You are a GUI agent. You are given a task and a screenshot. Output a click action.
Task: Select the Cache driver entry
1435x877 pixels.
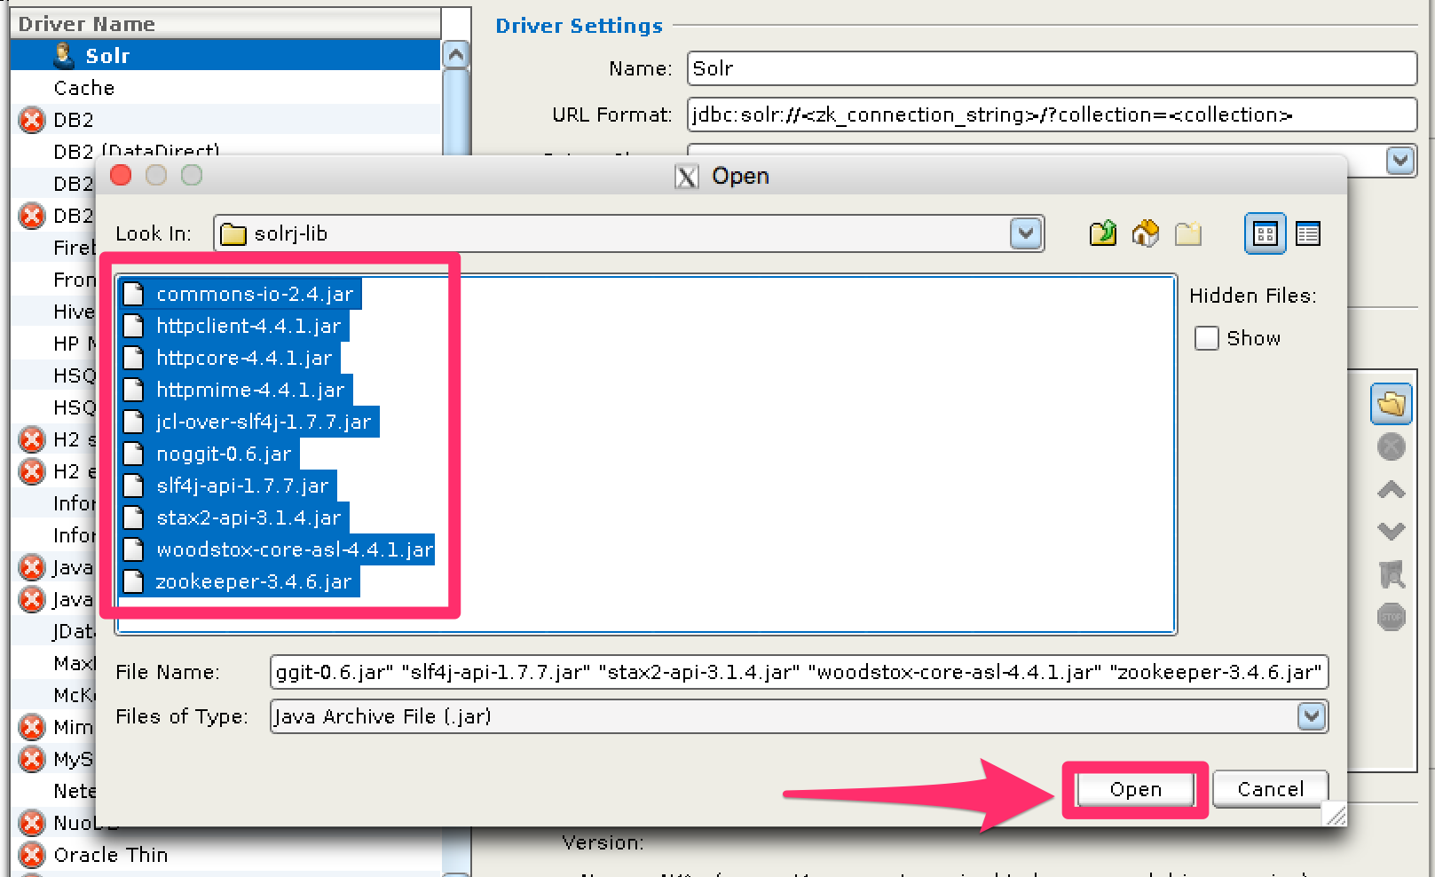(84, 88)
